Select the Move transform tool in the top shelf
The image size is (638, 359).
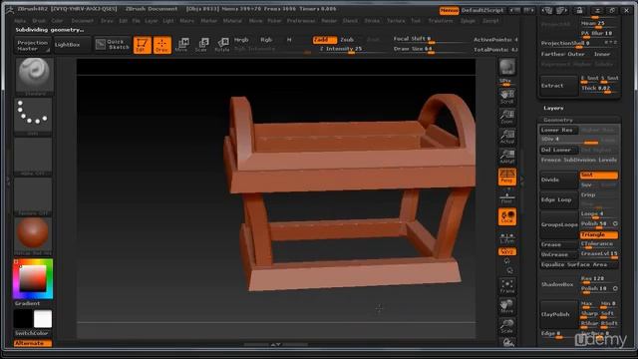pos(181,45)
